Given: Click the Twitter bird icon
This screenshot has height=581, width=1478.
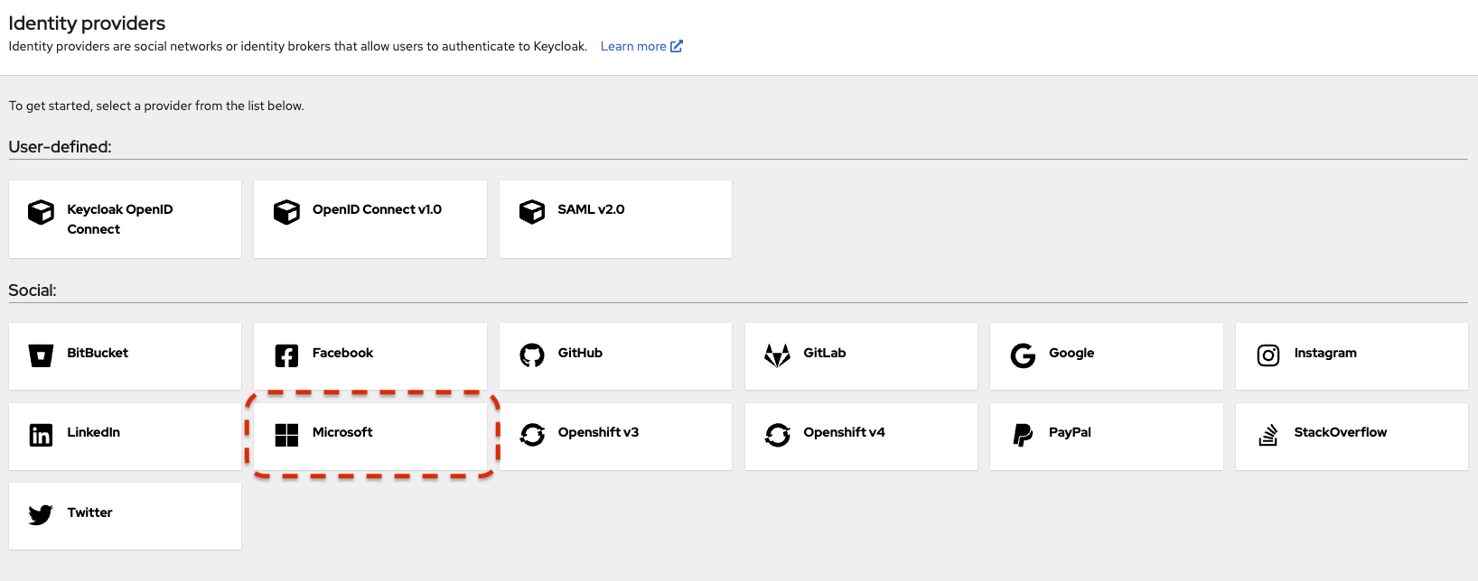Looking at the screenshot, I should (41, 515).
